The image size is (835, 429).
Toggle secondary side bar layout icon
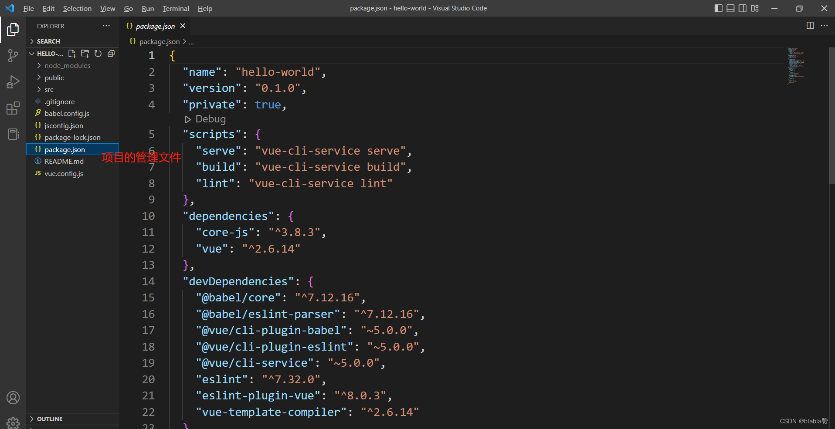(743, 8)
